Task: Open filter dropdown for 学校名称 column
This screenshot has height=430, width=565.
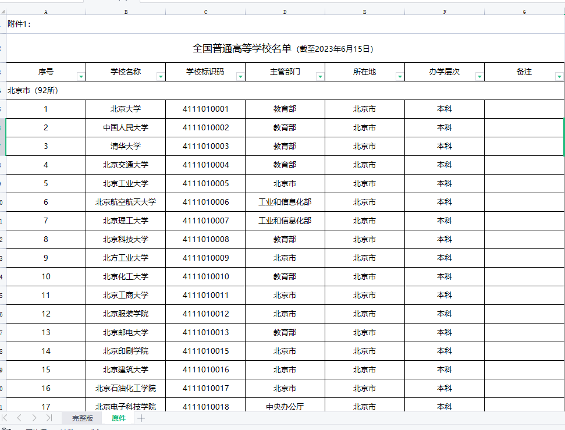Action: pos(161,76)
